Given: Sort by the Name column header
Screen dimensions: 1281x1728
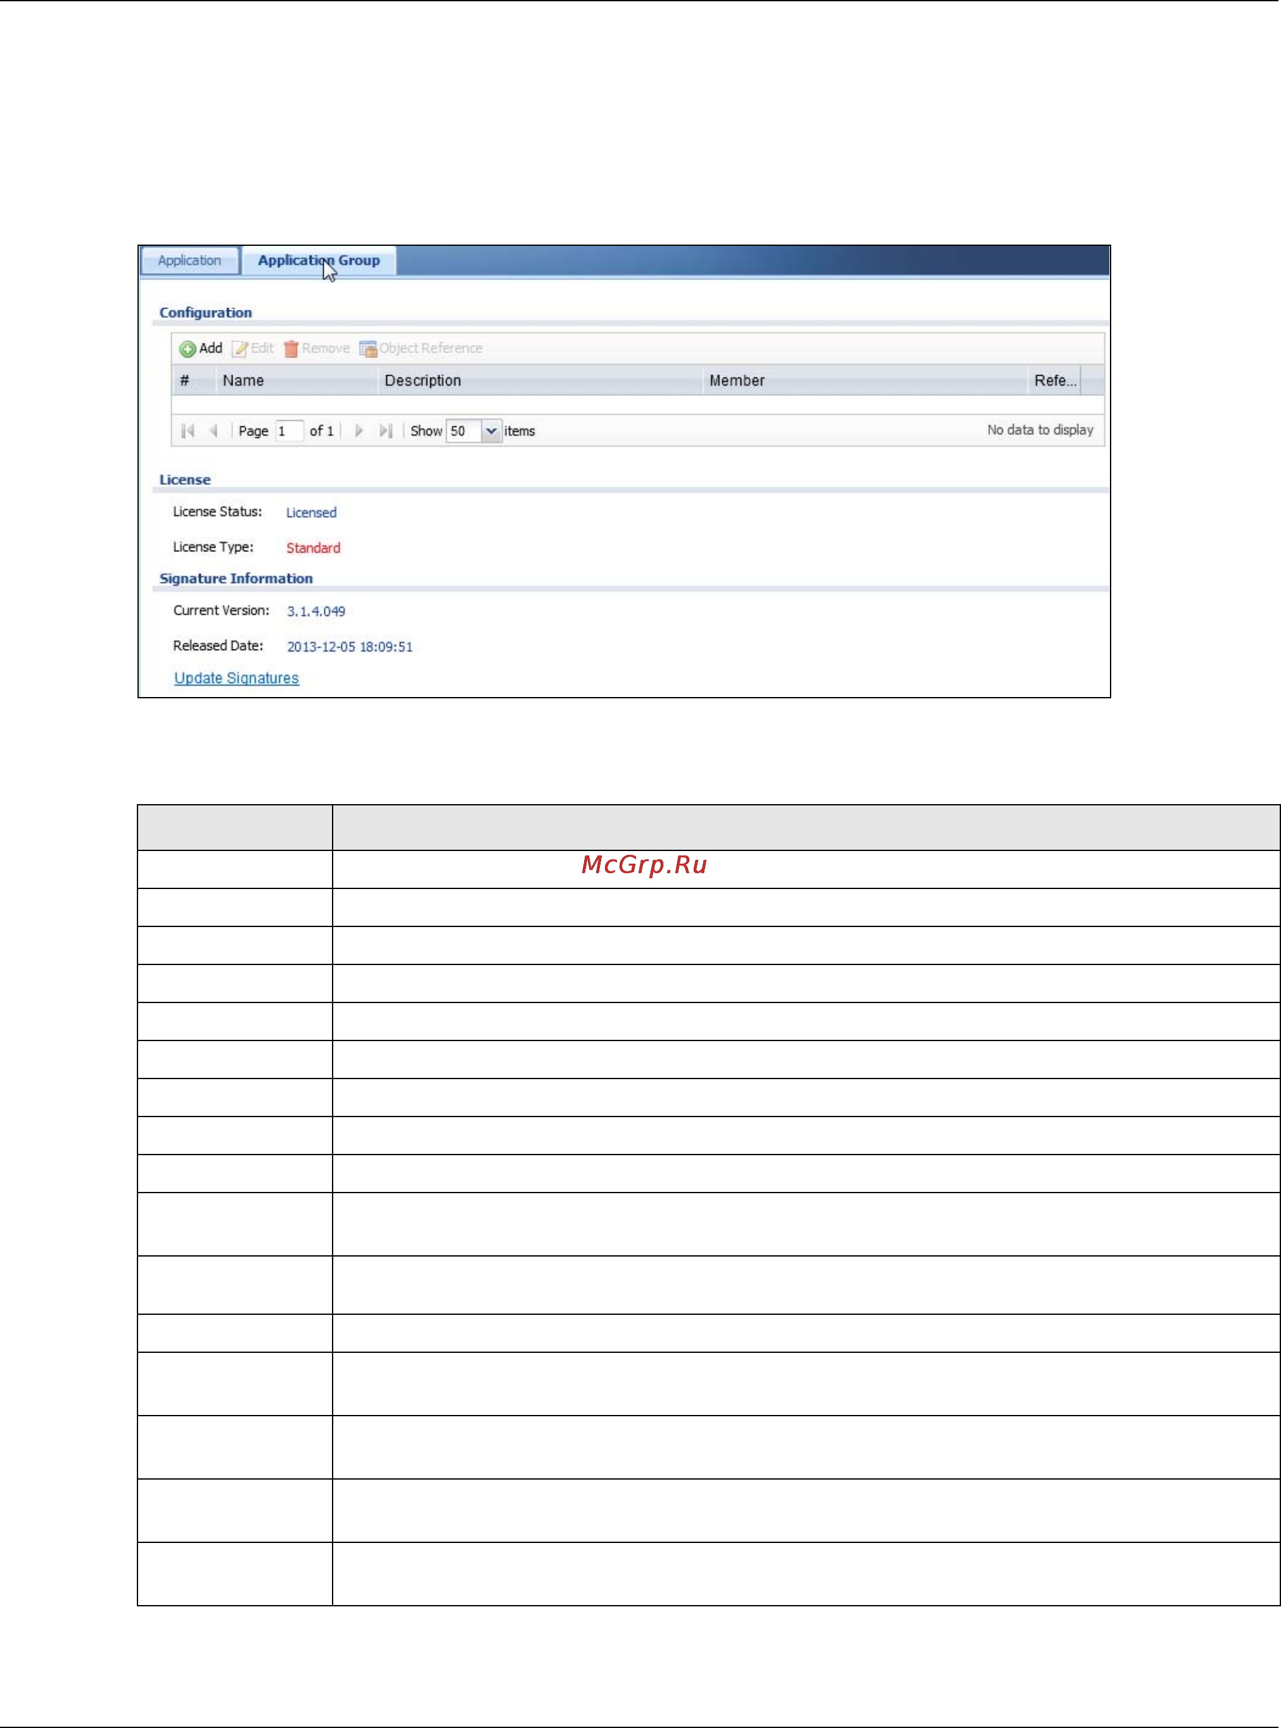Looking at the screenshot, I should (296, 381).
